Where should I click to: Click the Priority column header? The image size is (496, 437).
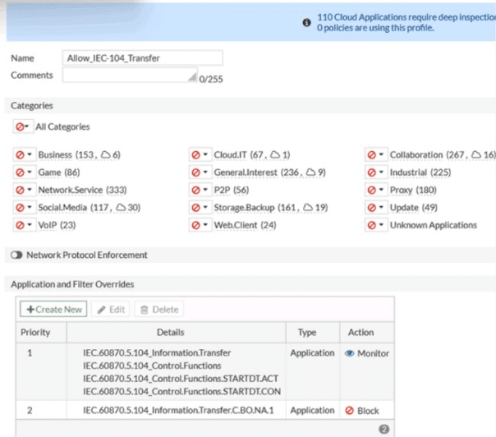coord(35,333)
